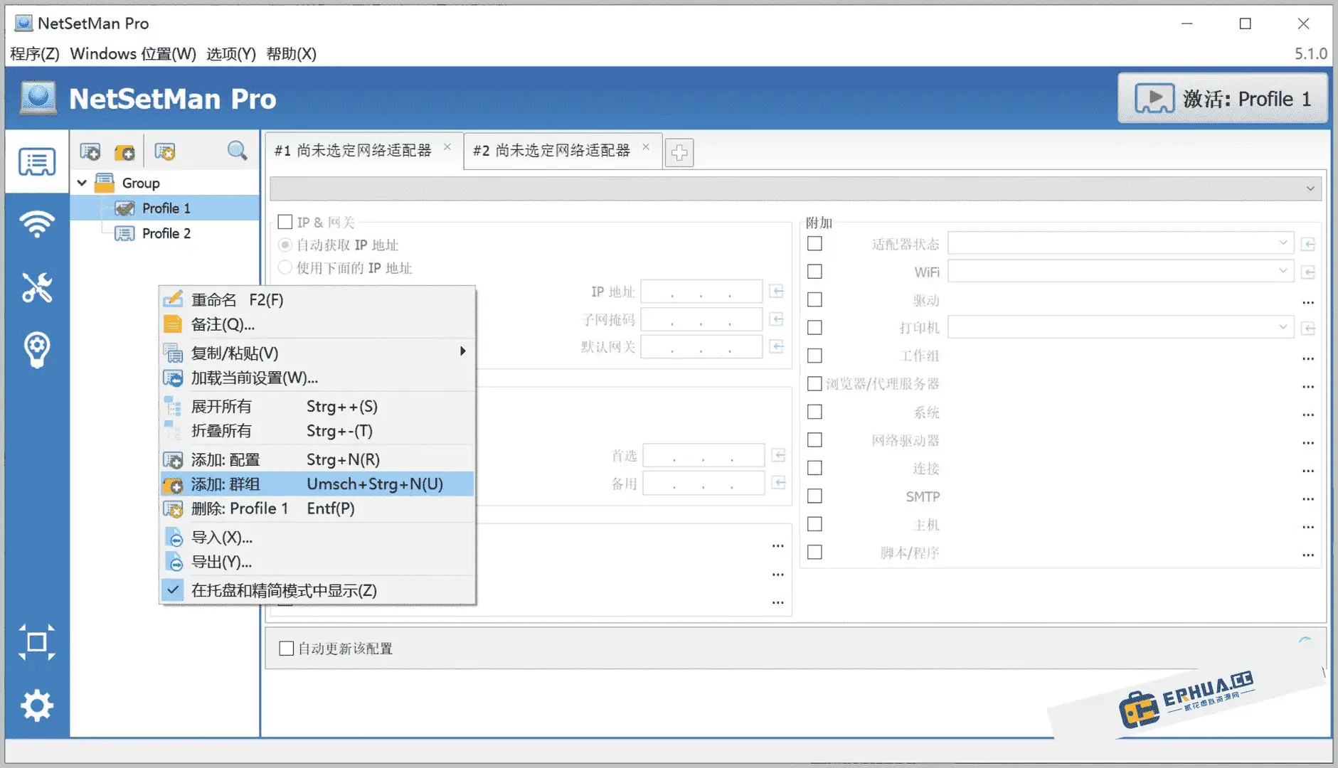Close the #2 adapter tab
This screenshot has height=768, width=1338.
[x=646, y=147]
